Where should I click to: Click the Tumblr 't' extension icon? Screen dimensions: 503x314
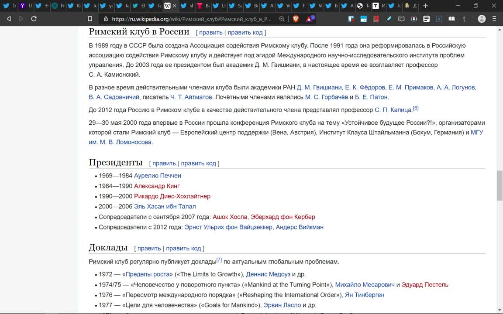464,19
